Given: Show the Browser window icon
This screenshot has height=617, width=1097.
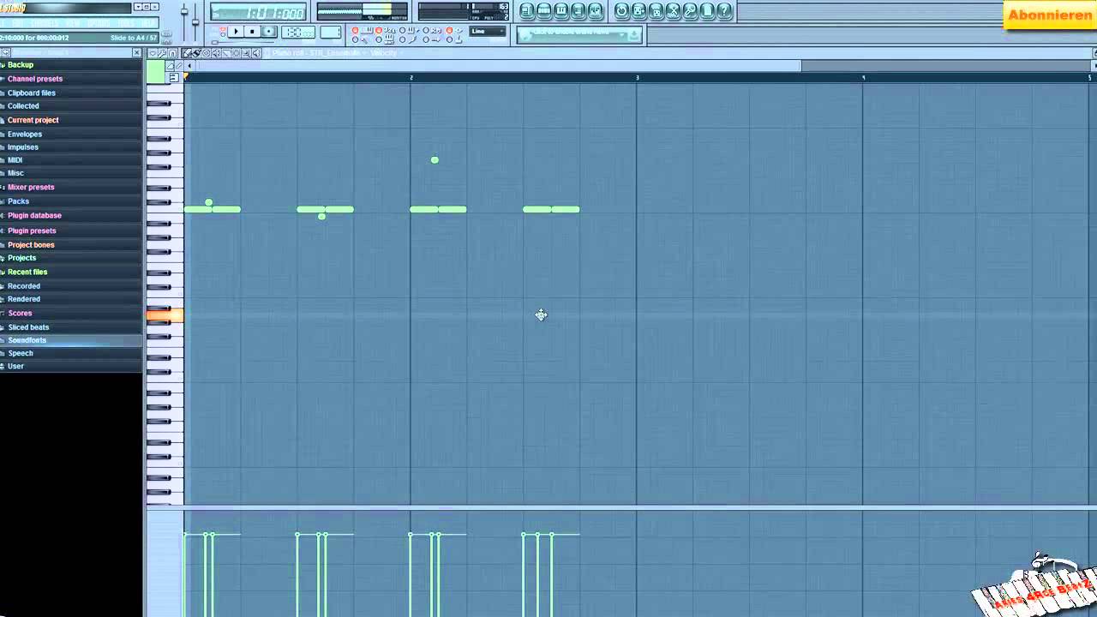Looking at the screenshot, I should pyautogui.click(x=578, y=11).
